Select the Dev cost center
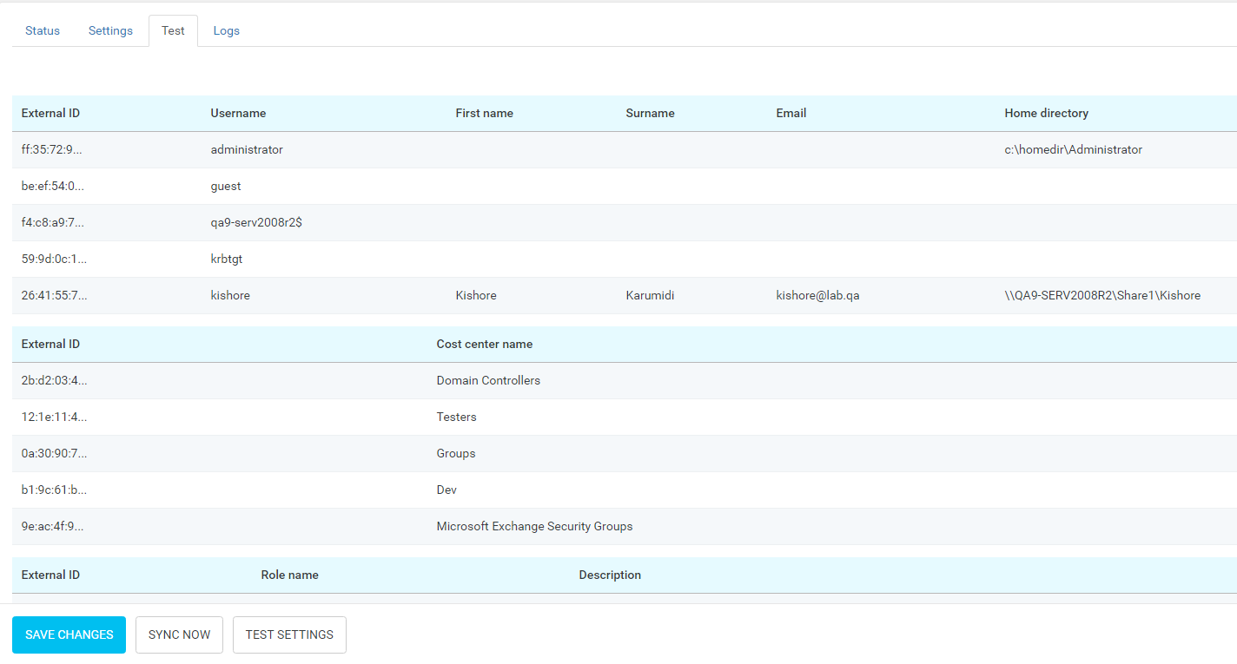Image resolution: width=1237 pixels, height=664 pixels. [447, 490]
